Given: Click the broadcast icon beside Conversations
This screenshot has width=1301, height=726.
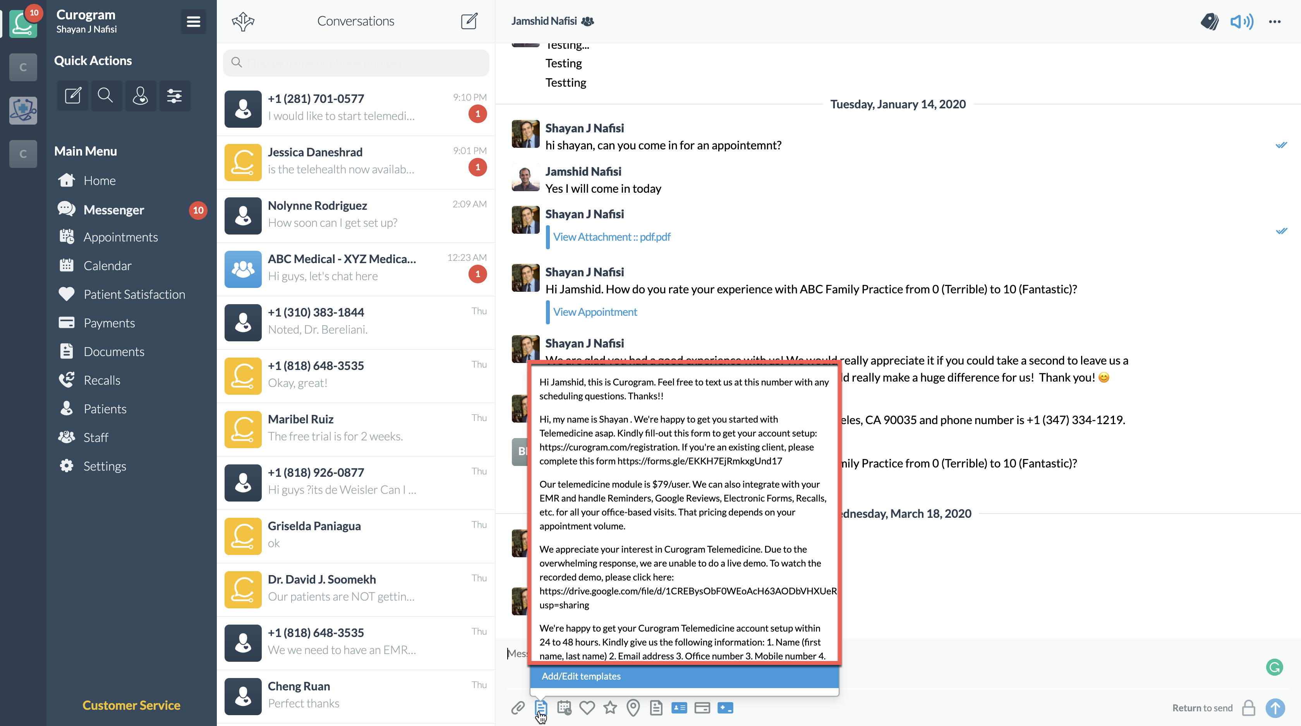Looking at the screenshot, I should [243, 21].
